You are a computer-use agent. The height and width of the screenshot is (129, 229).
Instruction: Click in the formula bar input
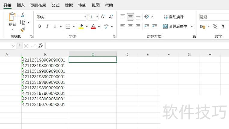(x=137, y=46)
